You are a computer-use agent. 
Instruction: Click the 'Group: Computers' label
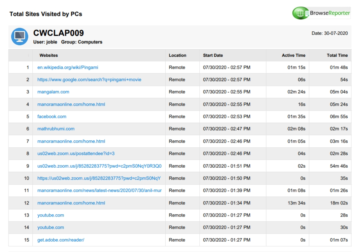(82, 42)
